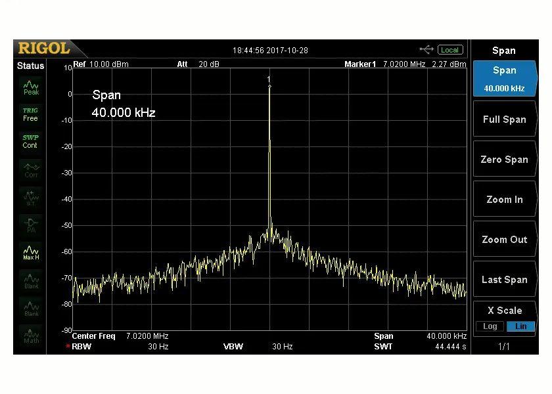Select the TRIG Free trigger status icon
Viewport: 552px width, 394px height.
click(30, 114)
